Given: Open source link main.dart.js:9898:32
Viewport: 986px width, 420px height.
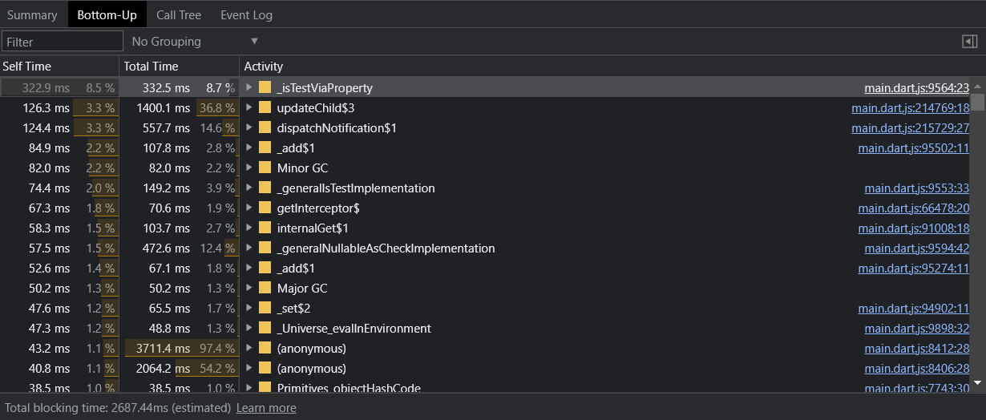Looking at the screenshot, I should pyautogui.click(x=916, y=328).
